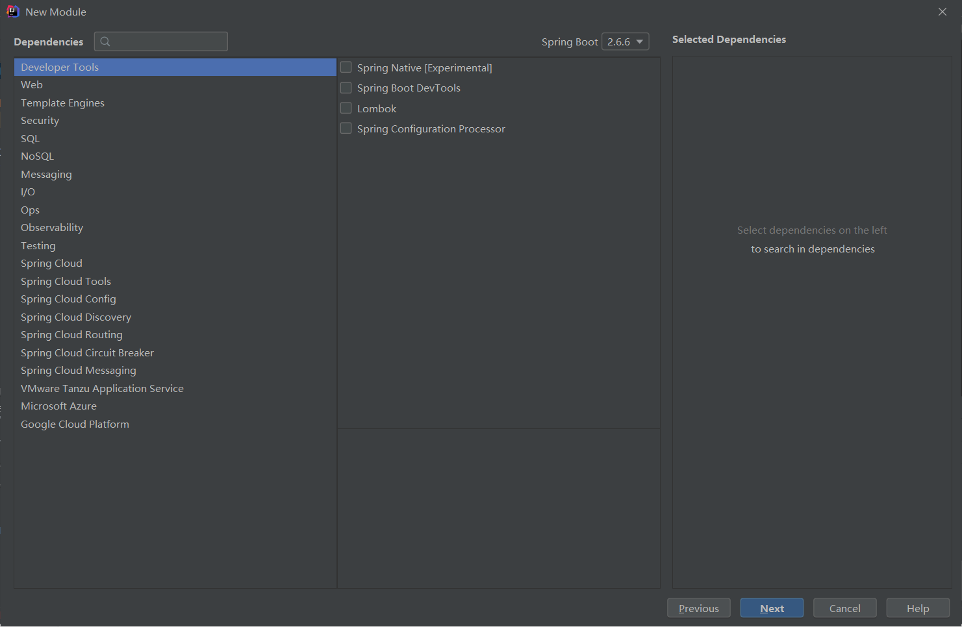
Task: Check the Spring Boot DevTools option
Action: pos(346,88)
